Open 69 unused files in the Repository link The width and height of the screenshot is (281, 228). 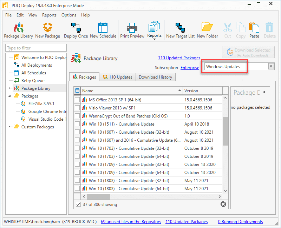[x=131, y=222]
